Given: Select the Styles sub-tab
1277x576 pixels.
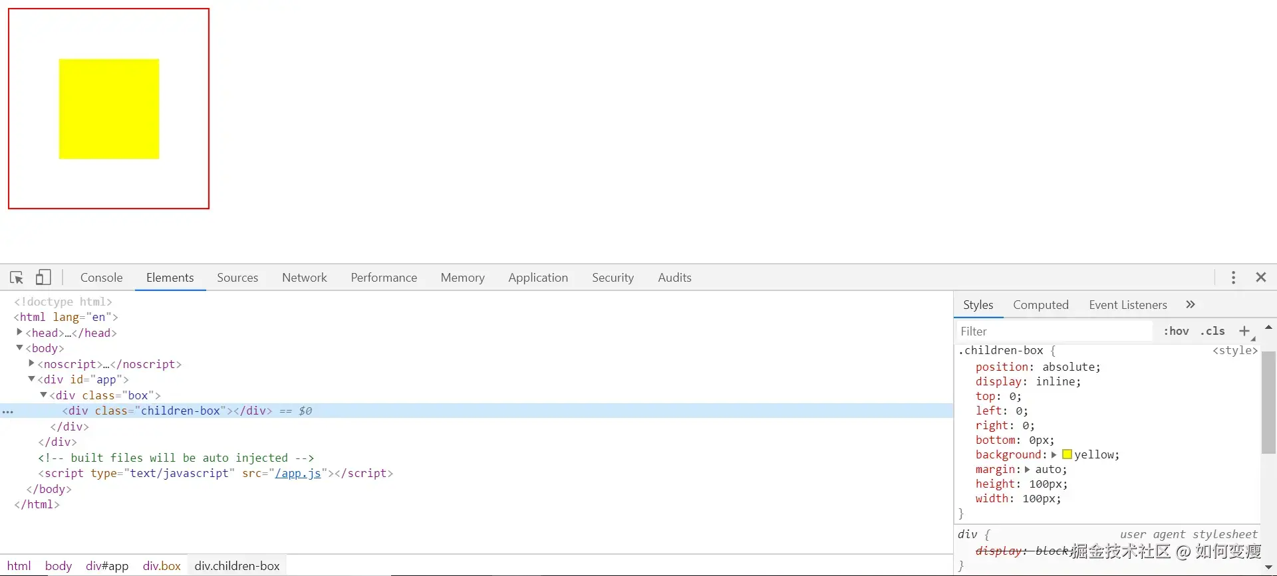Looking at the screenshot, I should pos(978,305).
